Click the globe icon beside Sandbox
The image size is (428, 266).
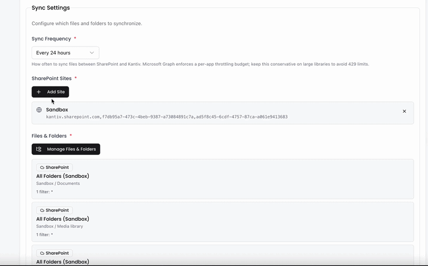pos(39,110)
